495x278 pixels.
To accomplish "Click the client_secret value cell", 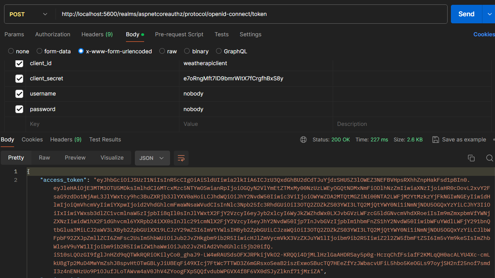I will tap(256, 78).
